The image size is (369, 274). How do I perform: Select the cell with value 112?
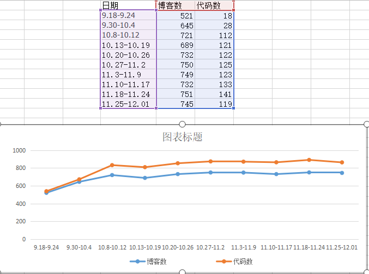pyautogui.click(x=214, y=35)
